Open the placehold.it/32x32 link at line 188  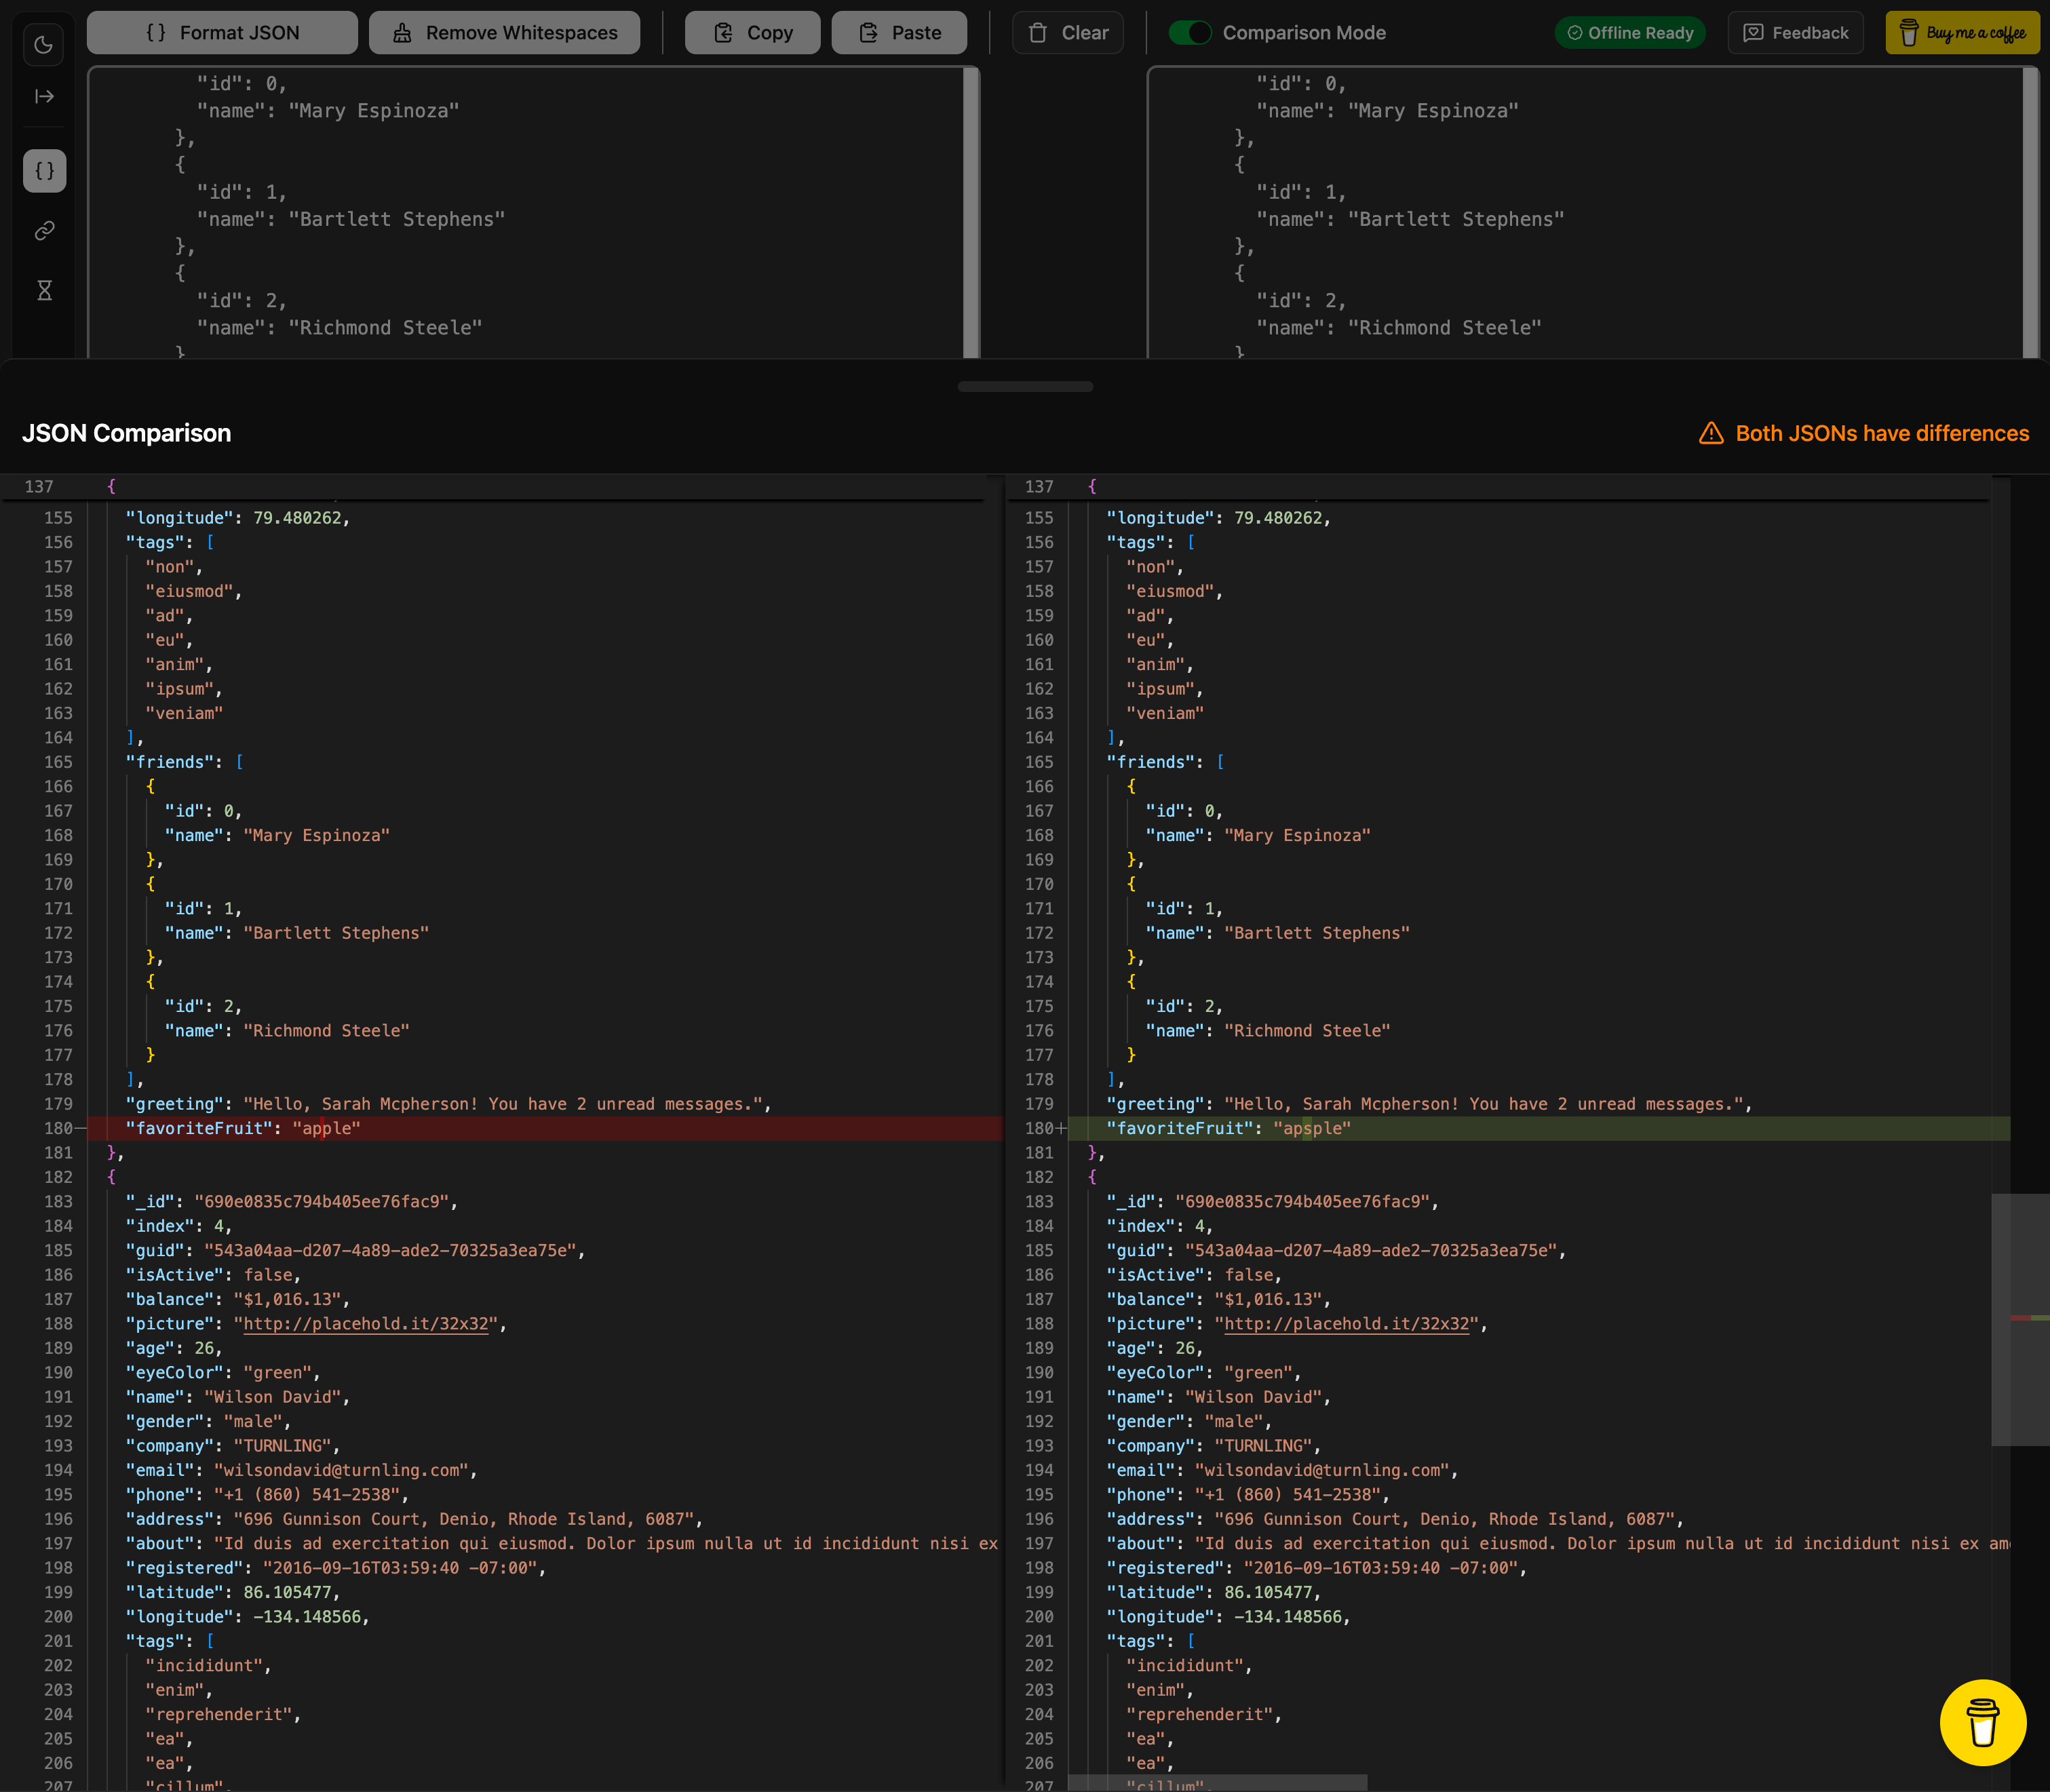365,1323
